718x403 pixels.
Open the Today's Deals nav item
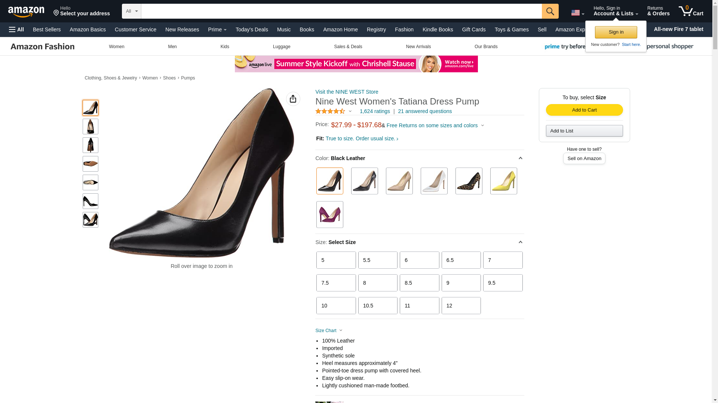tap(252, 29)
